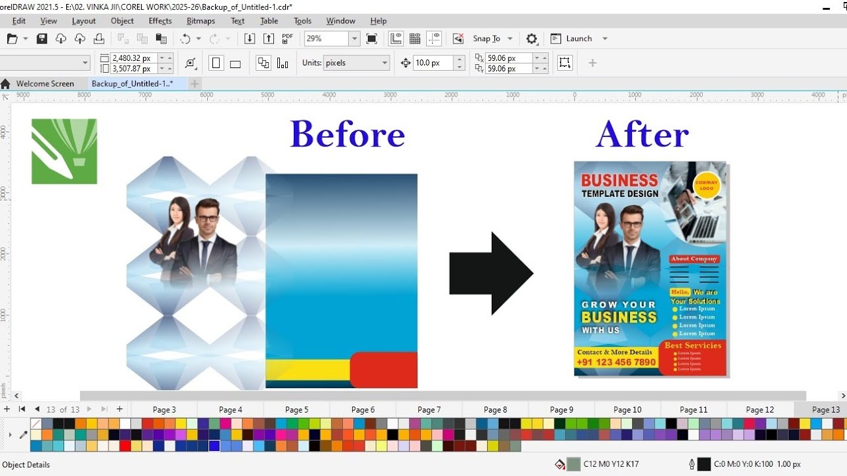Click the Current page layout icon

pyautogui.click(x=283, y=63)
